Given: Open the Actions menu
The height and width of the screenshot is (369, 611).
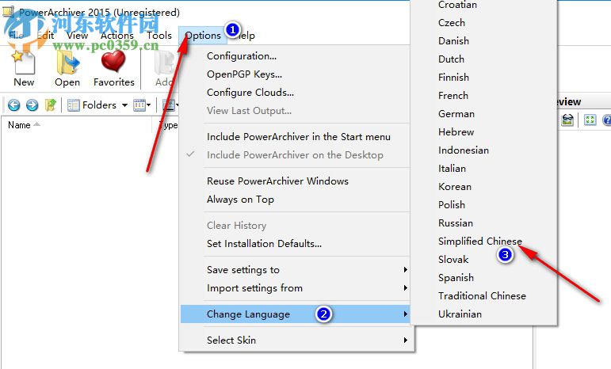Looking at the screenshot, I should click(x=117, y=36).
